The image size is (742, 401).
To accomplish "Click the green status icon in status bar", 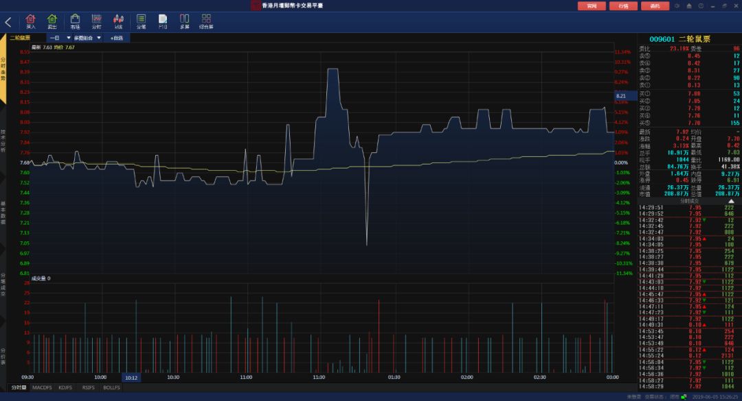I will pos(684,397).
